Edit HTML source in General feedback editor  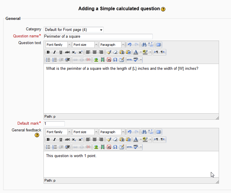[x=129, y=147]
